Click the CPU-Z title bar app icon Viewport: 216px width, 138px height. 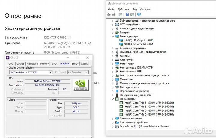click(8, 57)
